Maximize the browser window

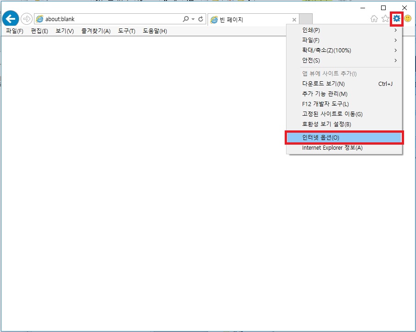tap(383, 8)
